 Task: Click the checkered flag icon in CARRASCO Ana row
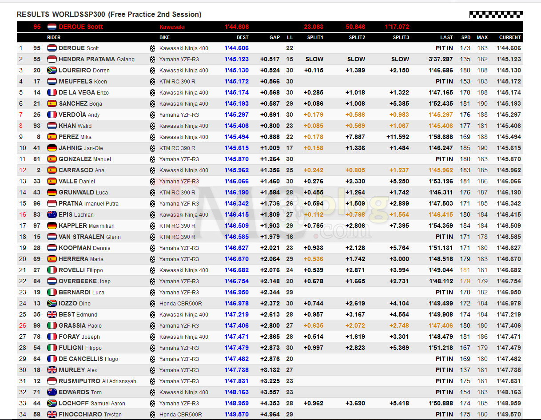[153, 170]
